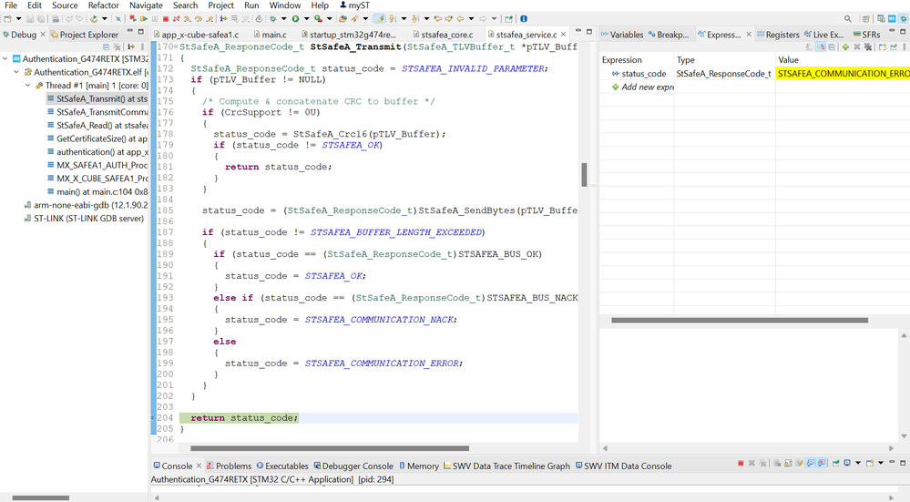Click the red Terminate icon in the main toolbar
Viewport: 910px width, 502px height.
click(165, 18)
